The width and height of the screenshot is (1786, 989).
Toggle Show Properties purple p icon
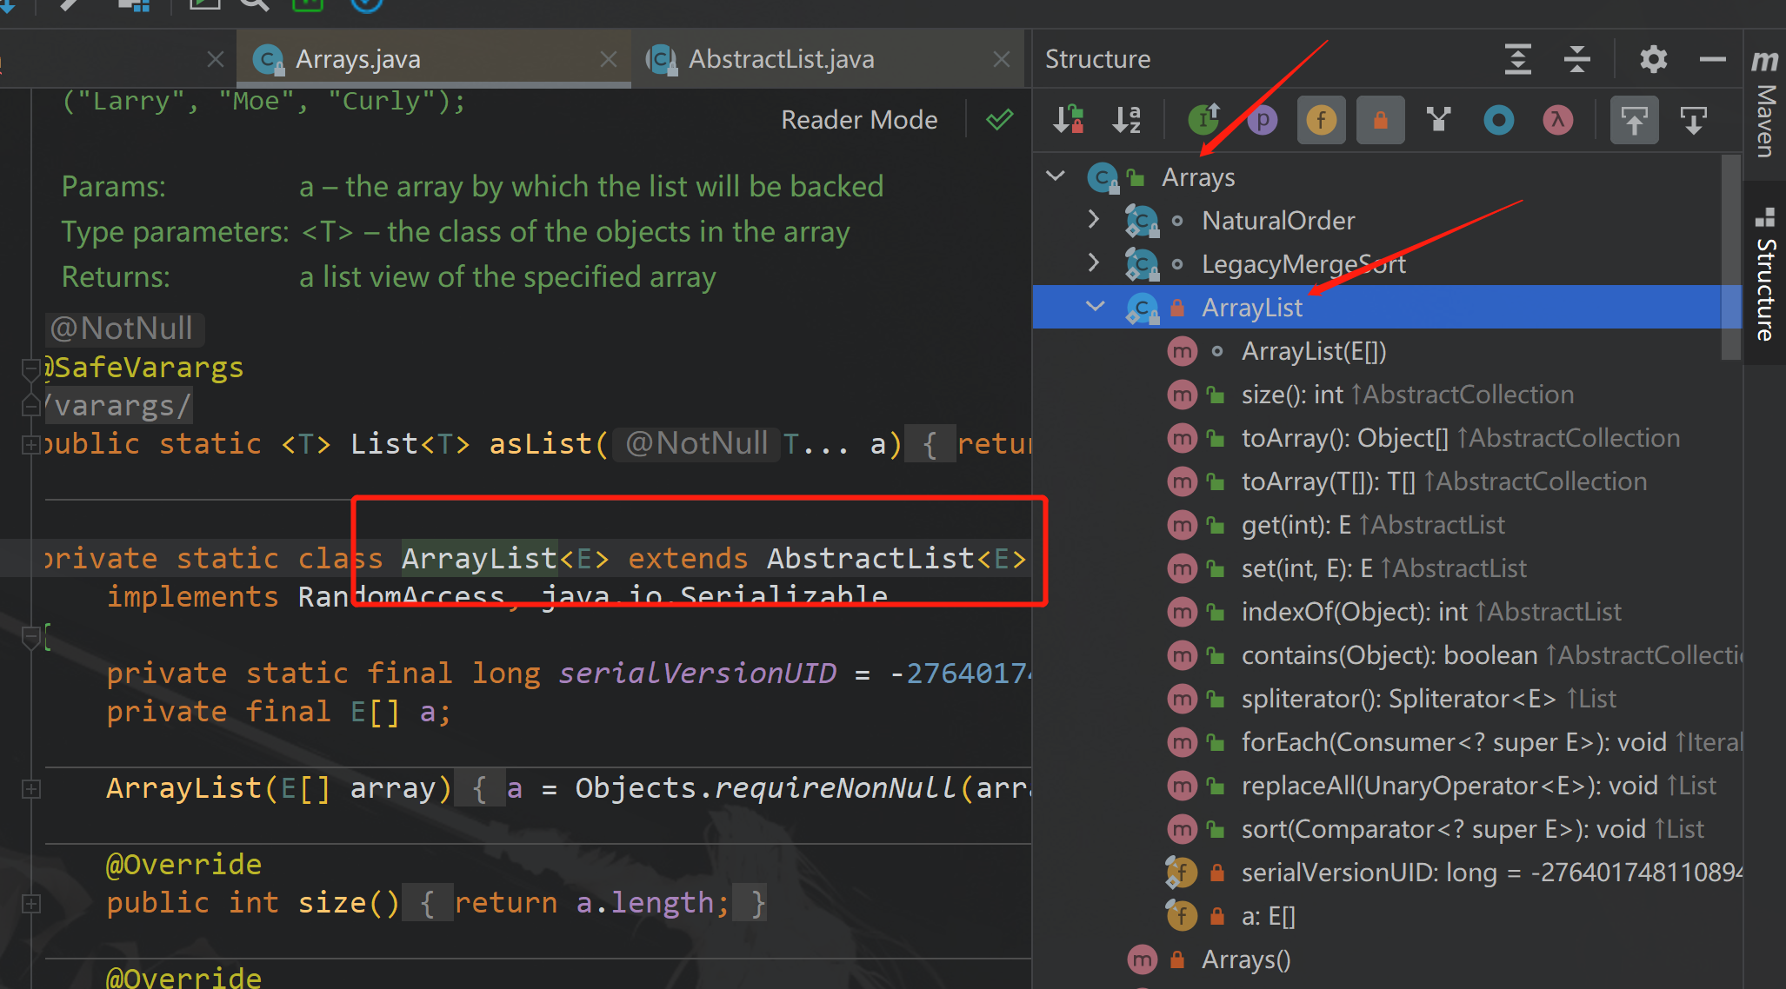(1263, 119)
